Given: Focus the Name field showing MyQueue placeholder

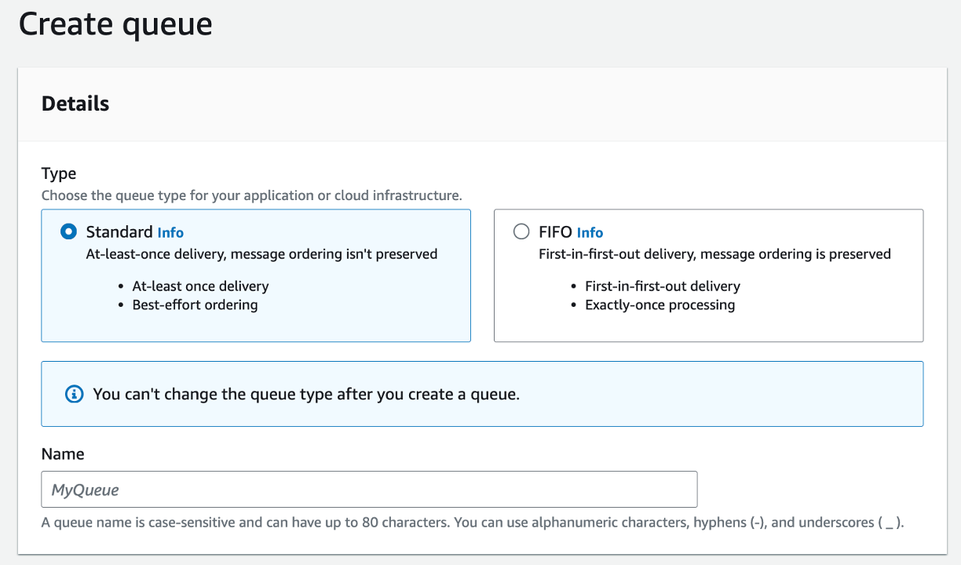Looking at the screenshot, I should (x=369, y=490).
